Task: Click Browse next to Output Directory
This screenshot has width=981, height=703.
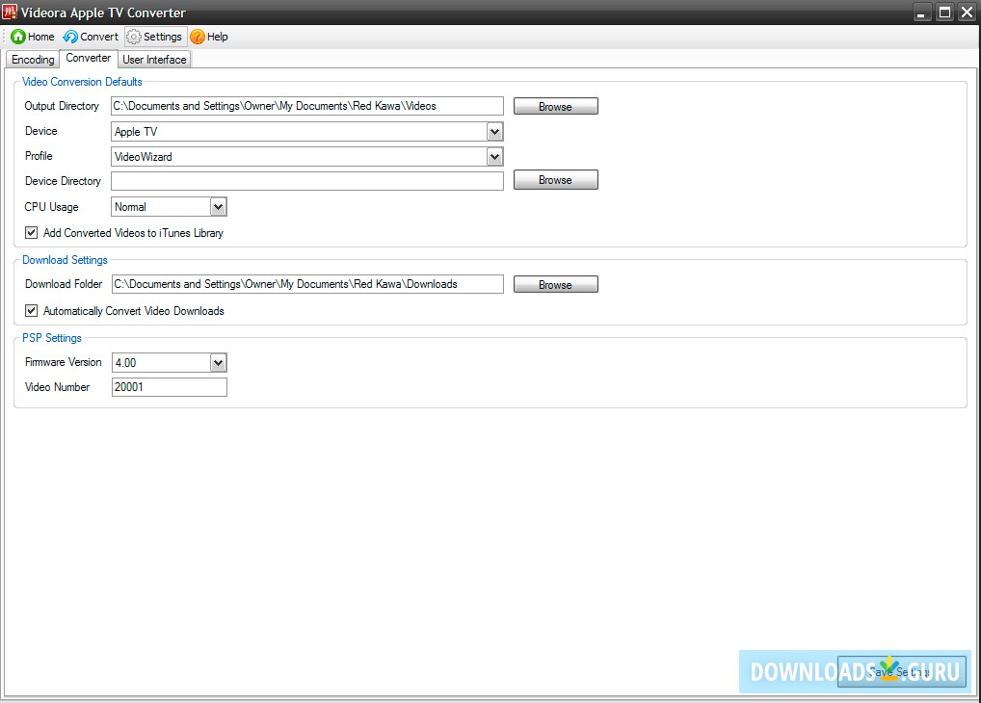Action: (x=555, y=105)
